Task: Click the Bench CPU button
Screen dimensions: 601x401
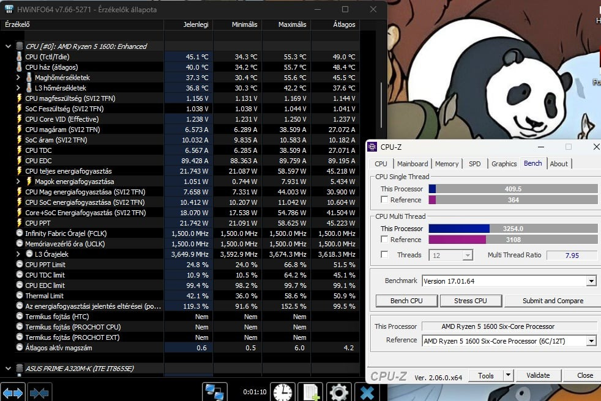Action: pyautogui.click(x=406, y=301)
